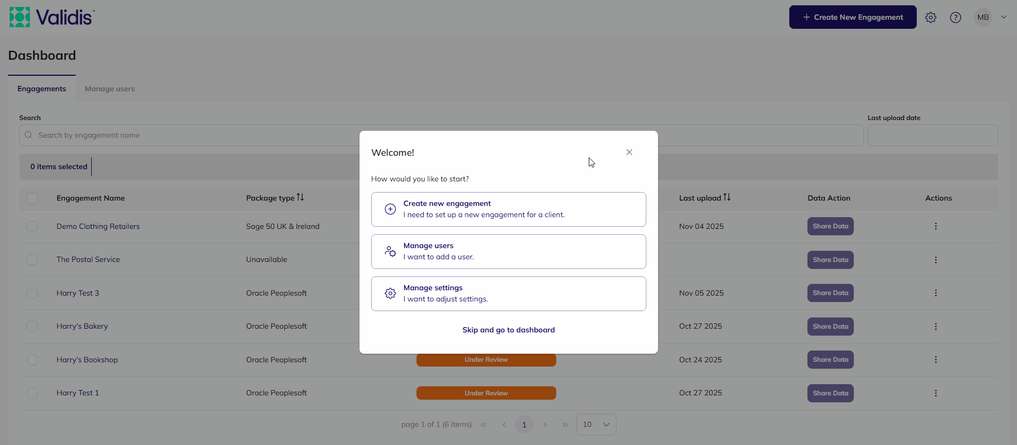
Task: Open rows-per-page dropdown showing 10
Action: coord(596,425)
